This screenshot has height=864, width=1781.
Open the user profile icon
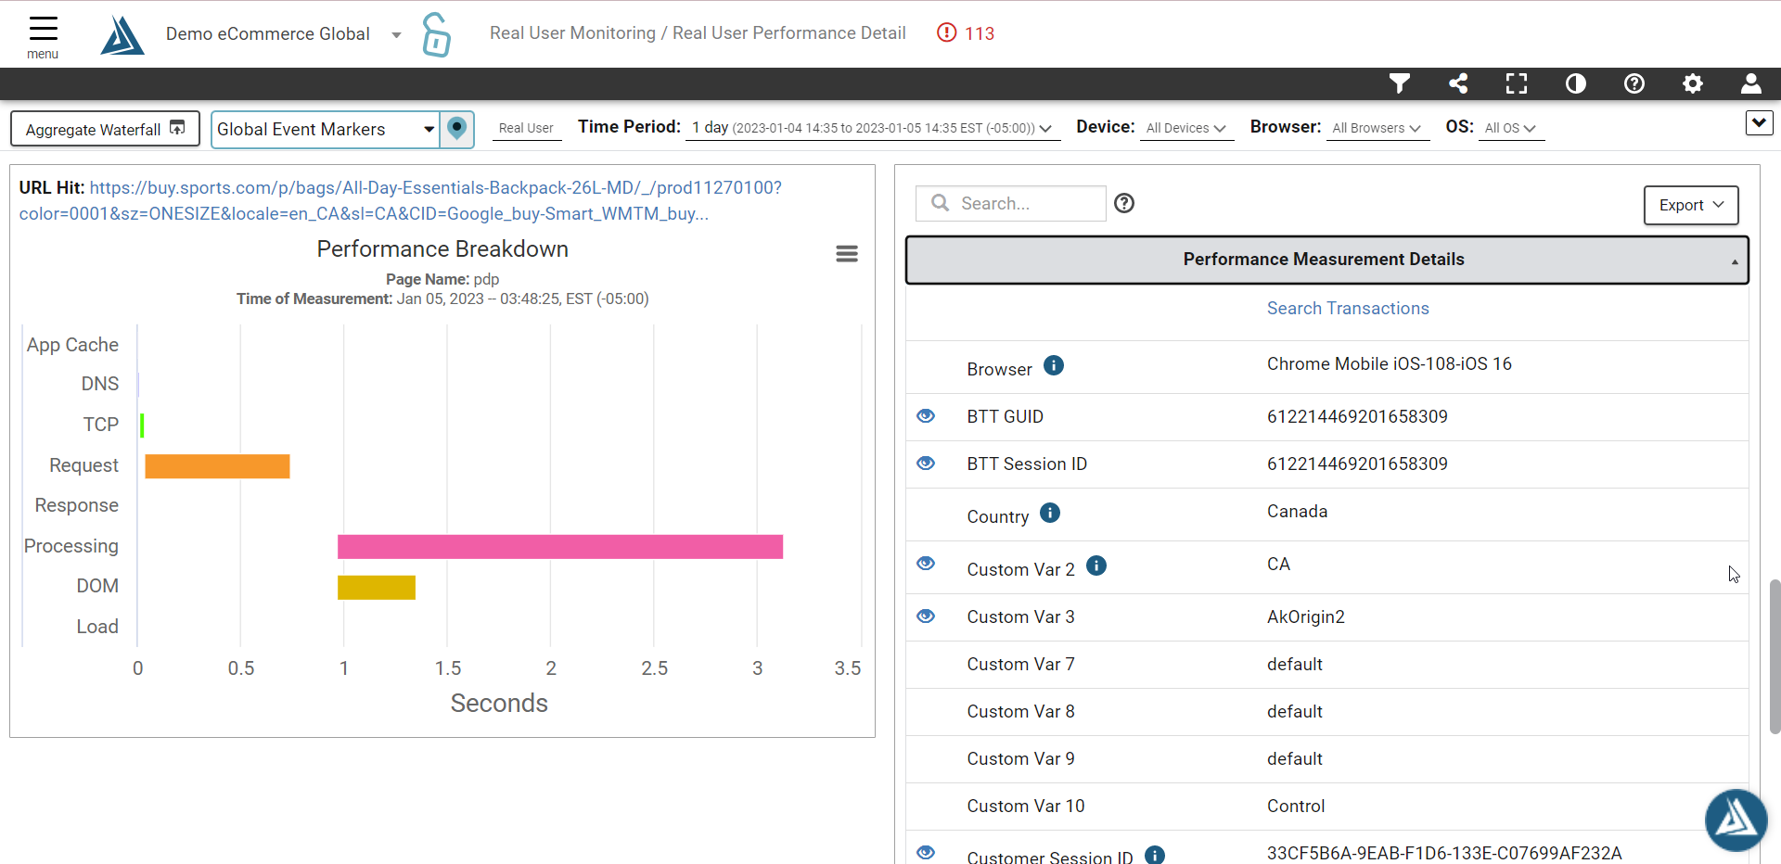[1751, 84]
